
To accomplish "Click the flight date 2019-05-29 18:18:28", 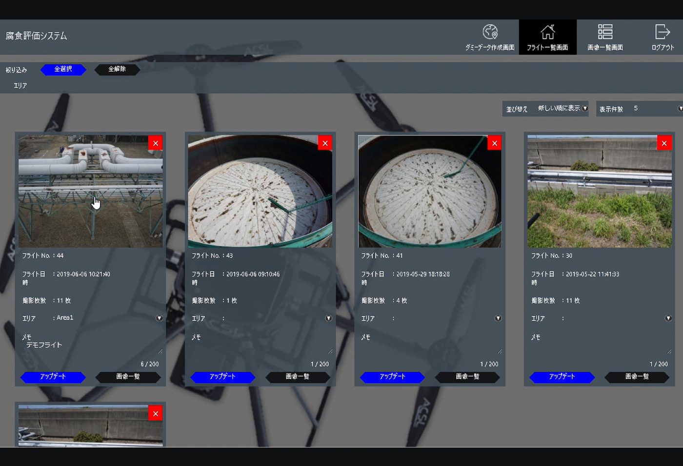I will click(x=423, y=274).
